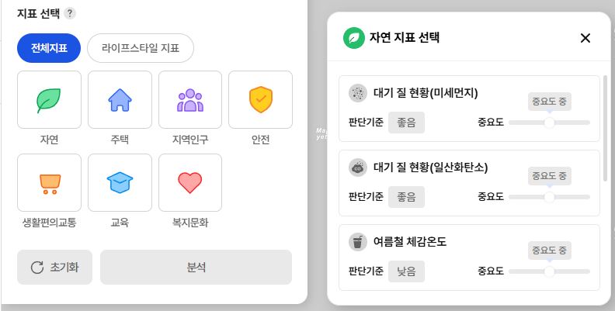Screen dimensions: 615x311
Task: Pick the 안전 shield icon
Action: tap(260, 100)
